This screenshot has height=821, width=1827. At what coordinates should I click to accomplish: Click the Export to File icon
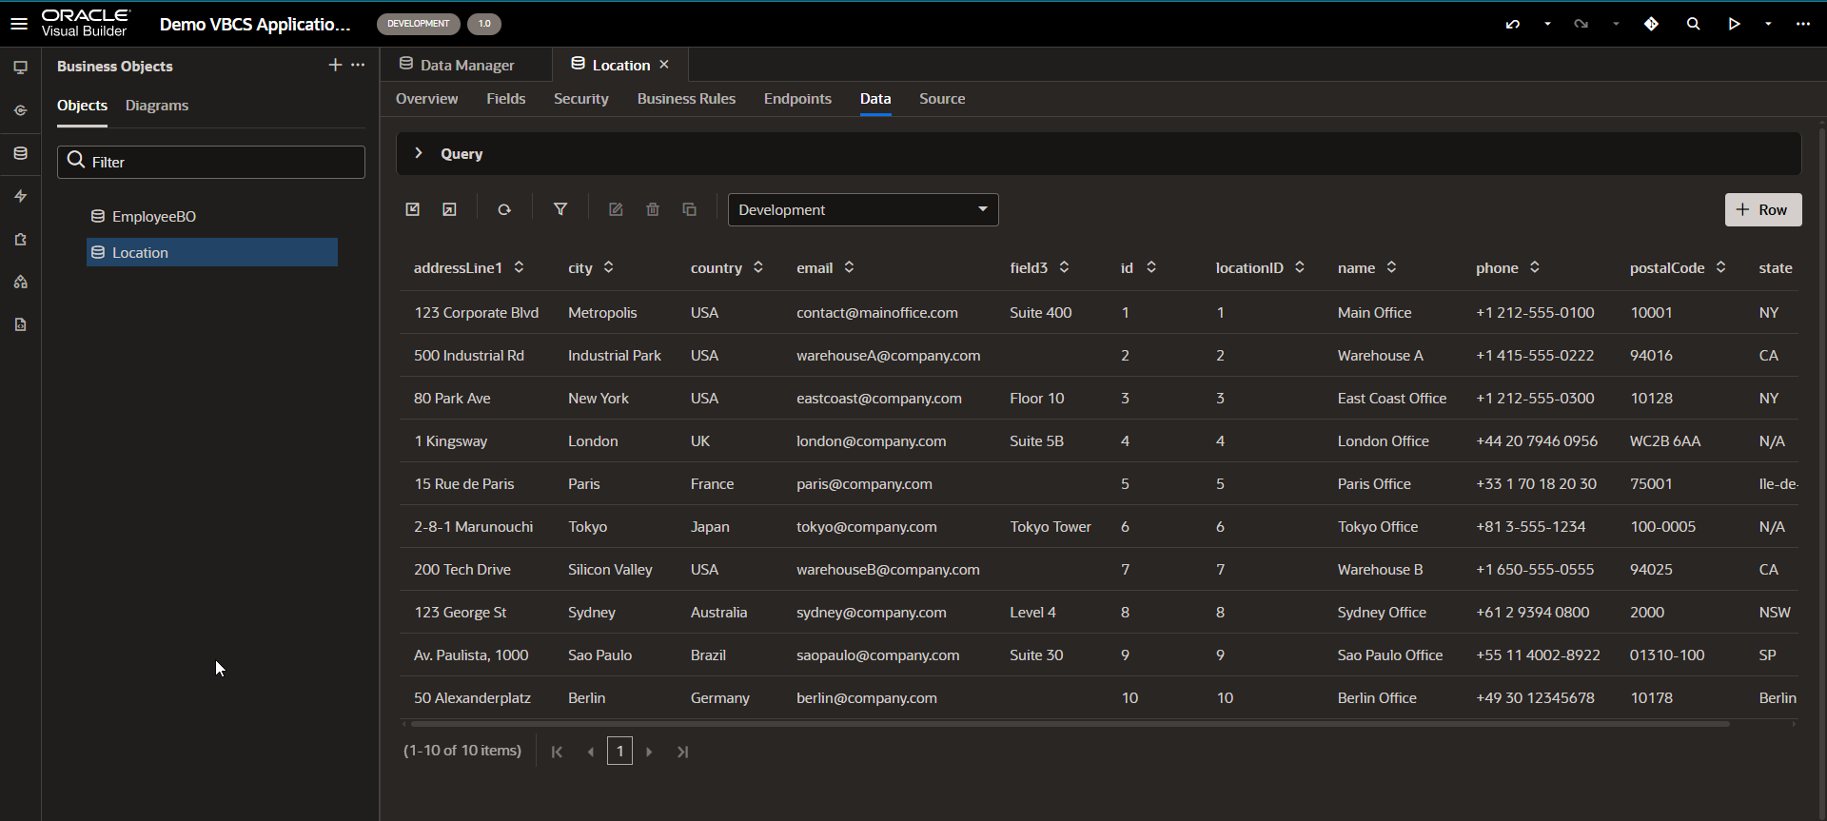(x=450, y=209)
